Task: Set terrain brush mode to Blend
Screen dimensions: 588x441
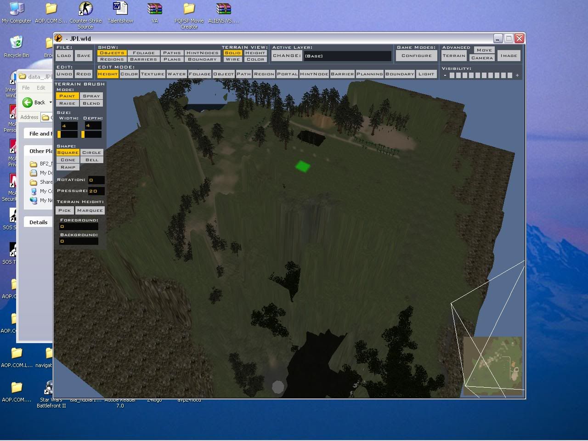Action: (91, 103)
